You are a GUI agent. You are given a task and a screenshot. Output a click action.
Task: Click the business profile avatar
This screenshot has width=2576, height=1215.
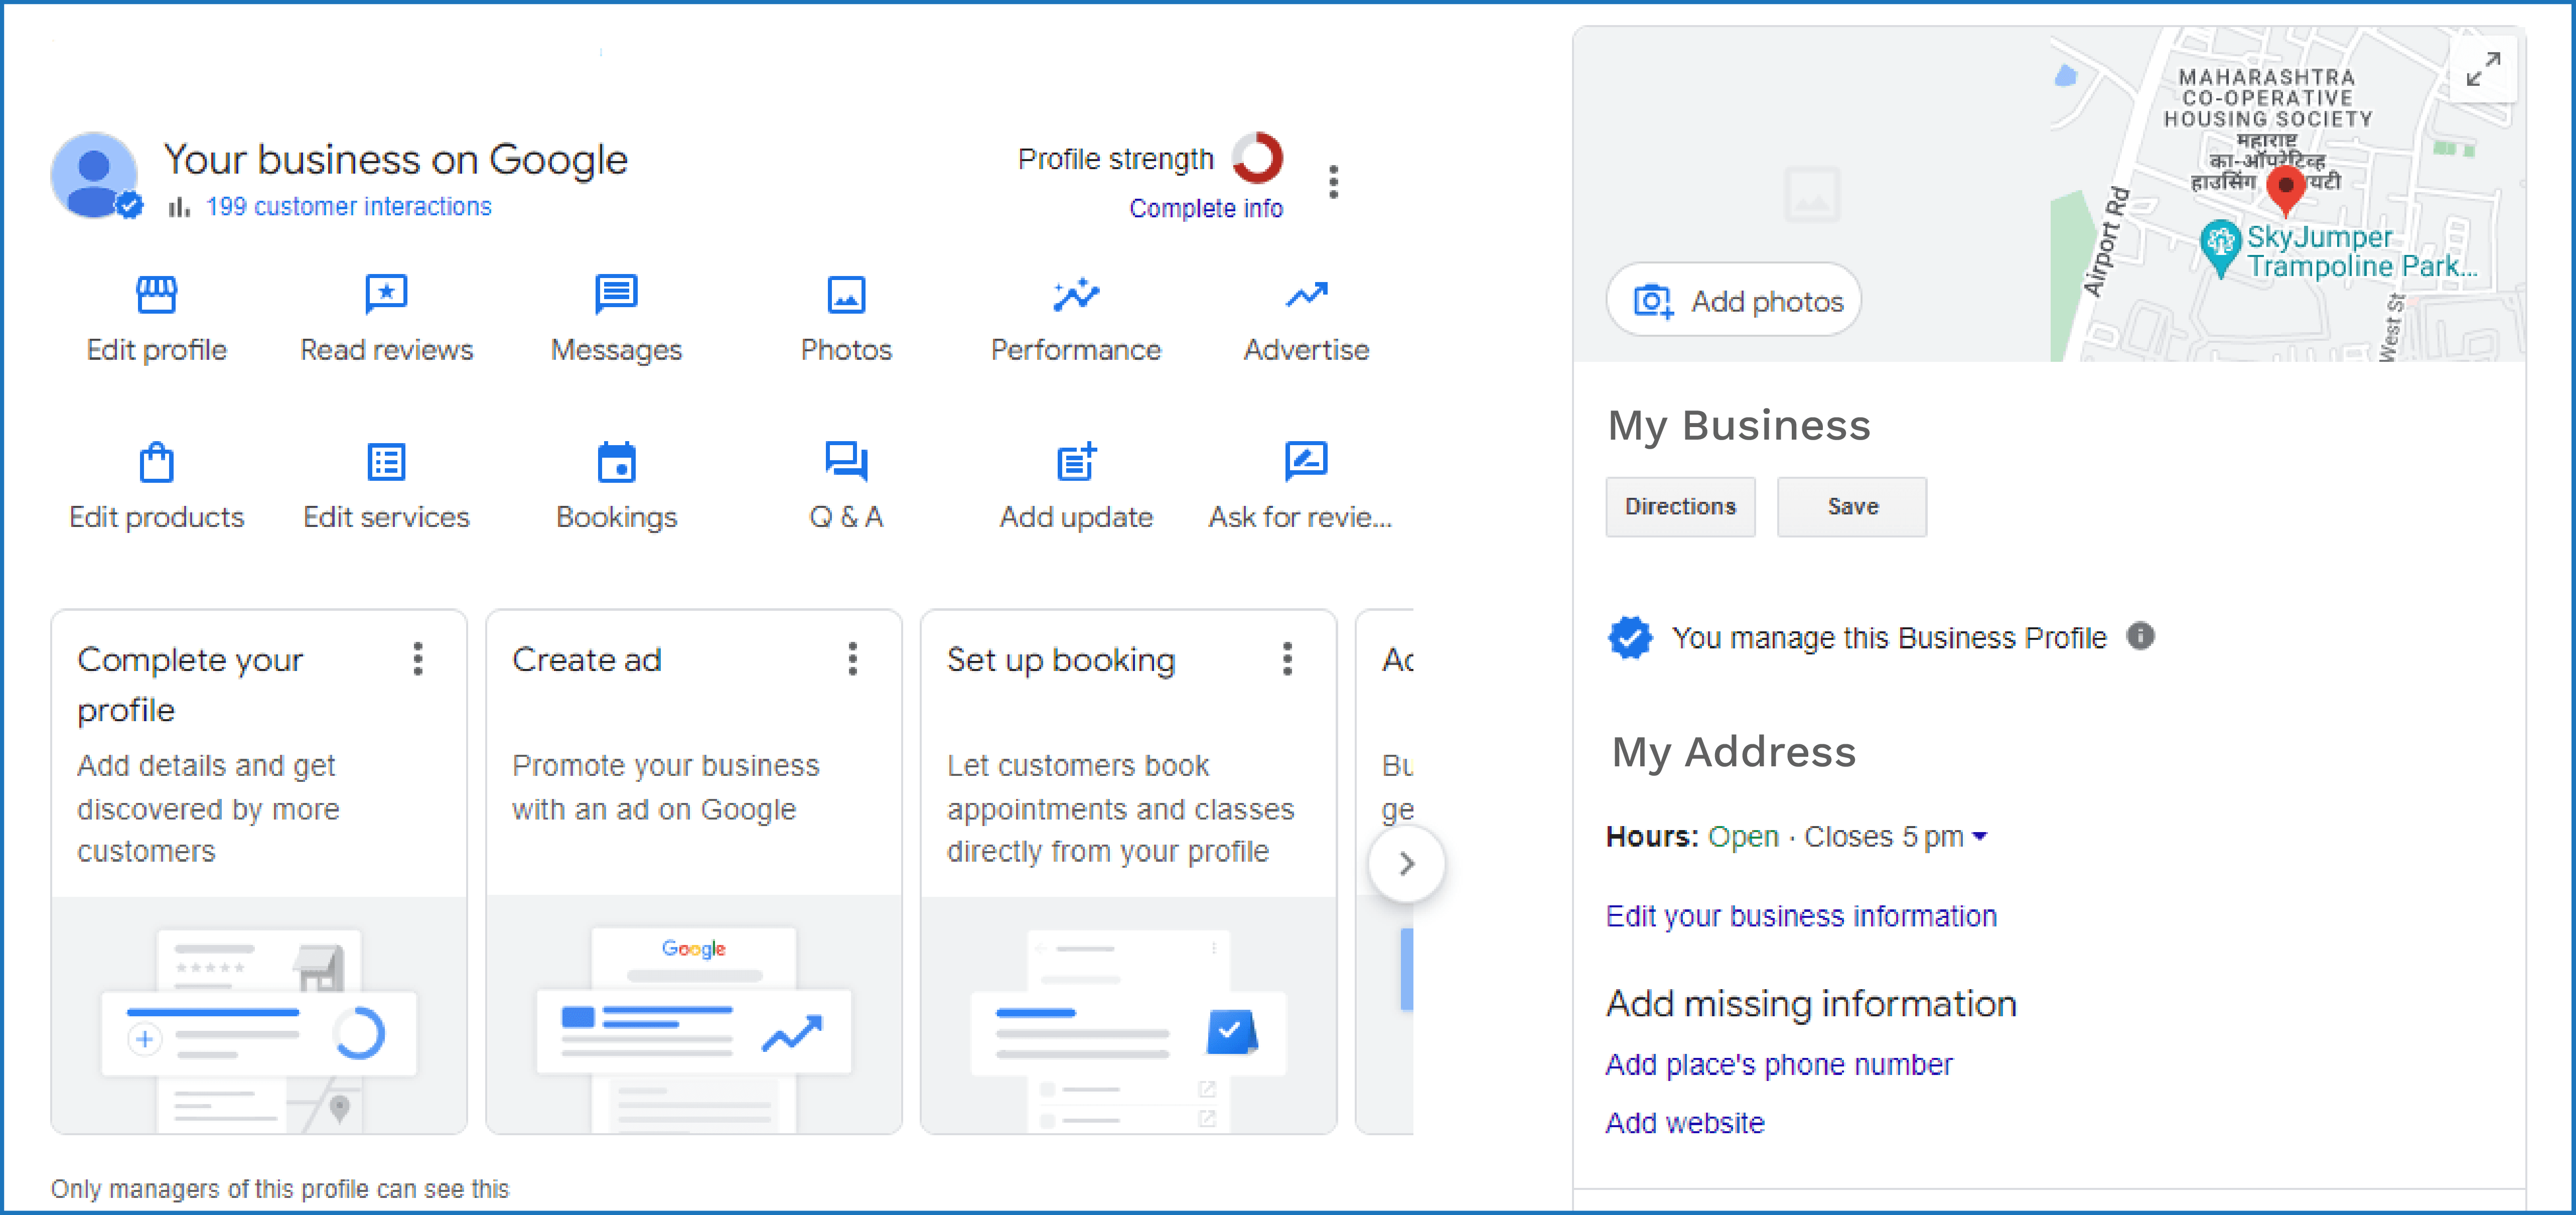[95, 175]
